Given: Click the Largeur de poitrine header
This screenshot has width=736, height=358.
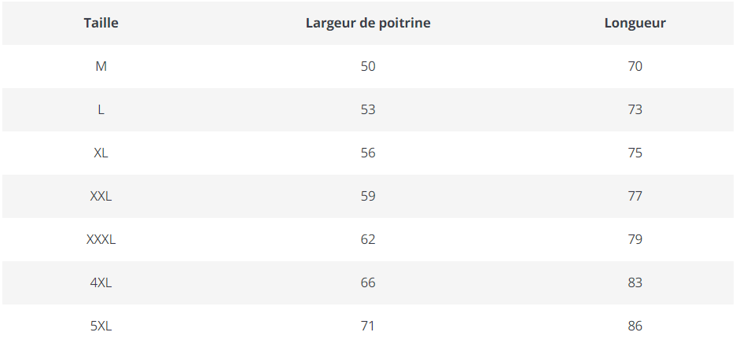Looking at the screenshot, I should click(368, 23).
